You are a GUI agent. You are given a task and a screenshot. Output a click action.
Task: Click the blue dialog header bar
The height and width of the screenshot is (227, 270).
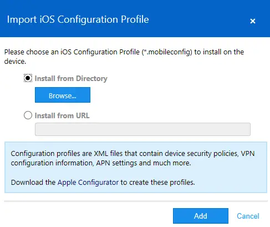135,18
